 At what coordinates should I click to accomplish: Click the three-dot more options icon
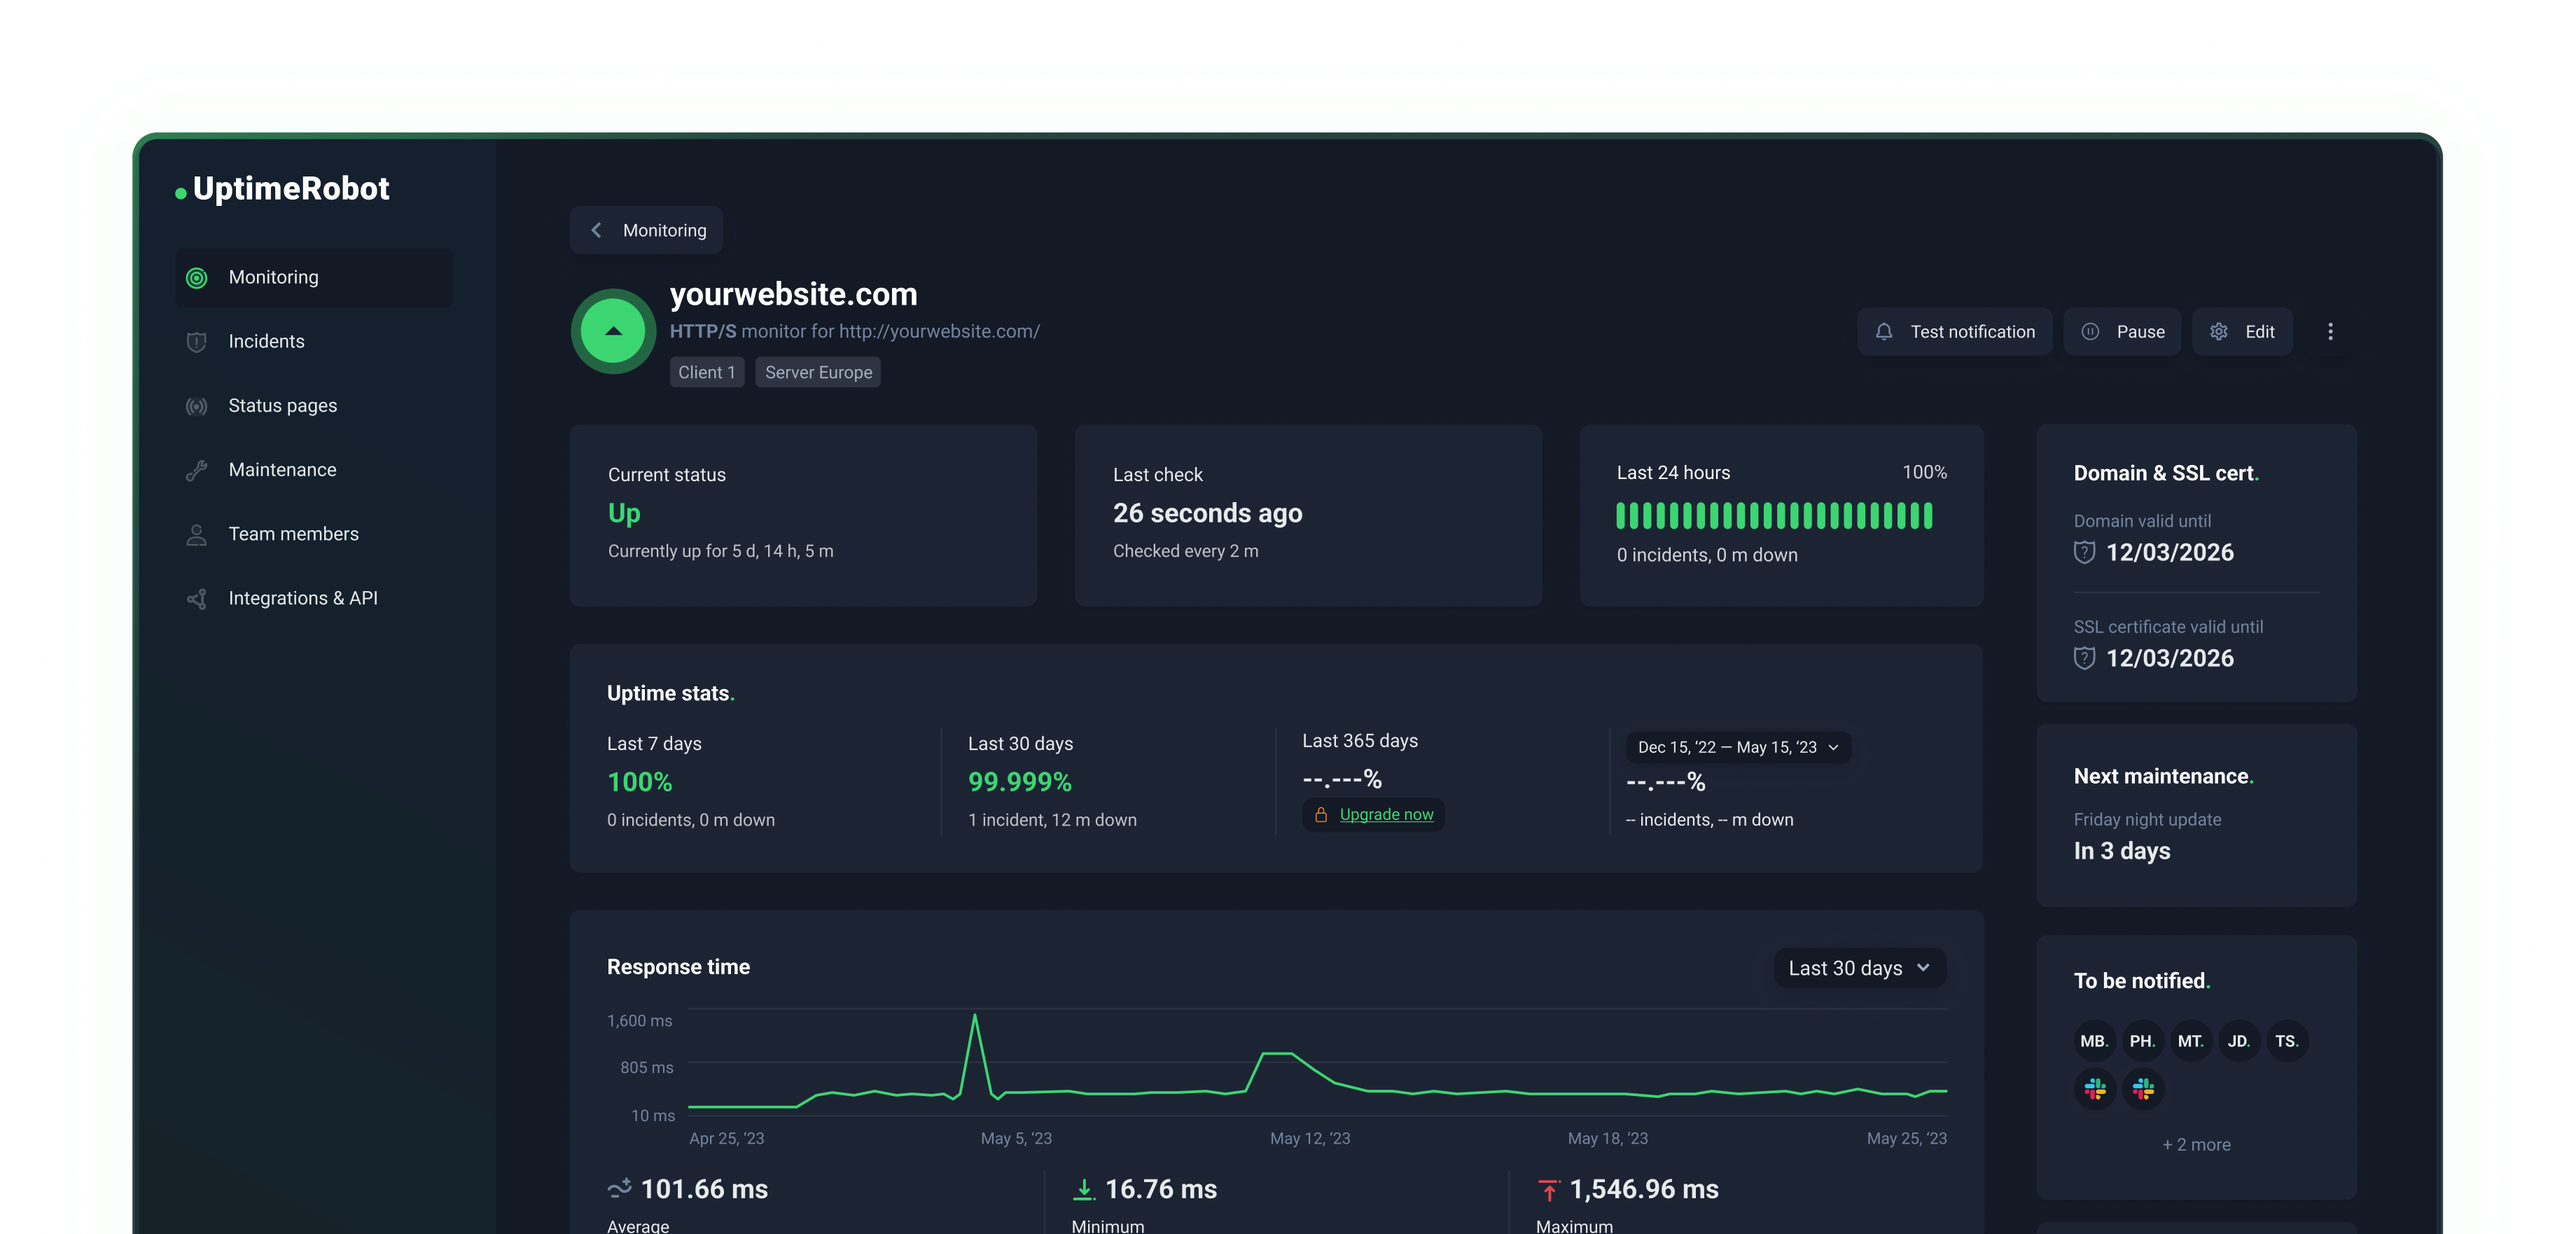pyautogui.click(x=2330, y=332)
